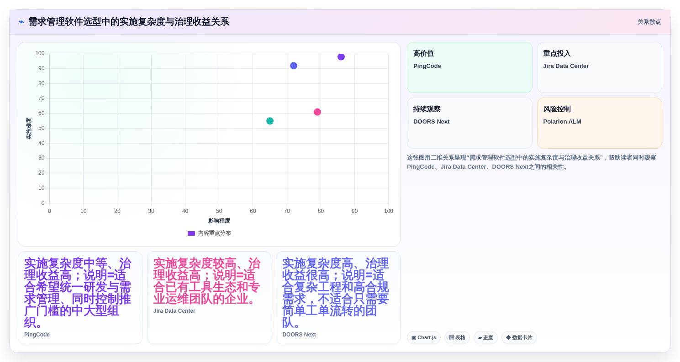Click the pink summary text 实施复杂度较高
Image resolution: width=680 pixels, height=362 pixels.
(x=207, y=281)
